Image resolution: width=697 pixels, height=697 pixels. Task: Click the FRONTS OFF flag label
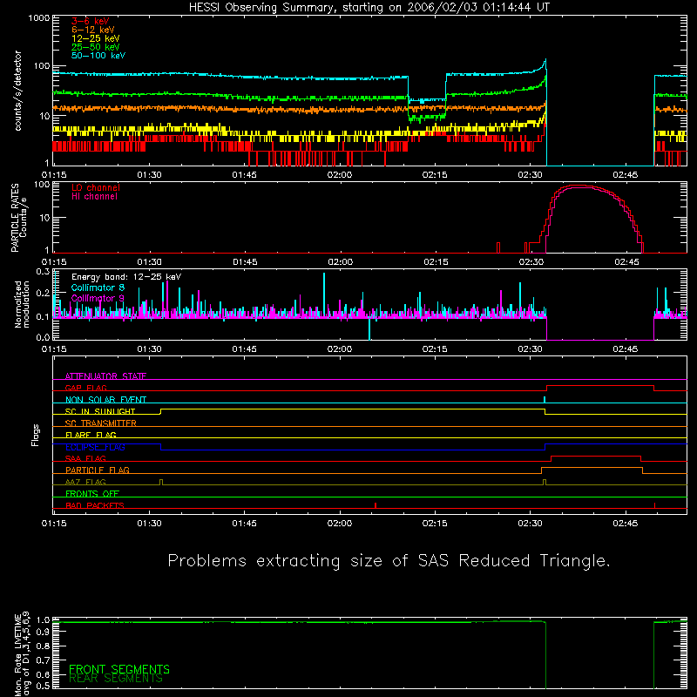pyautogui.click(x=92, y=493)
